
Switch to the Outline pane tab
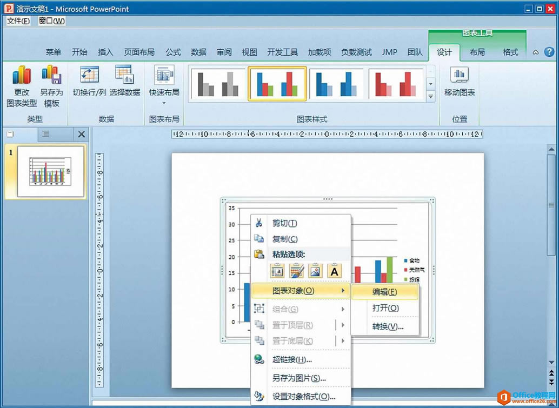tap(46, 135)
